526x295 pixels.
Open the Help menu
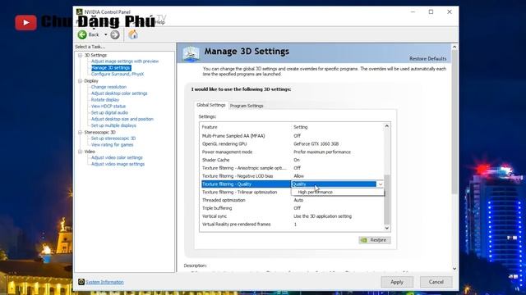point(159,22)
